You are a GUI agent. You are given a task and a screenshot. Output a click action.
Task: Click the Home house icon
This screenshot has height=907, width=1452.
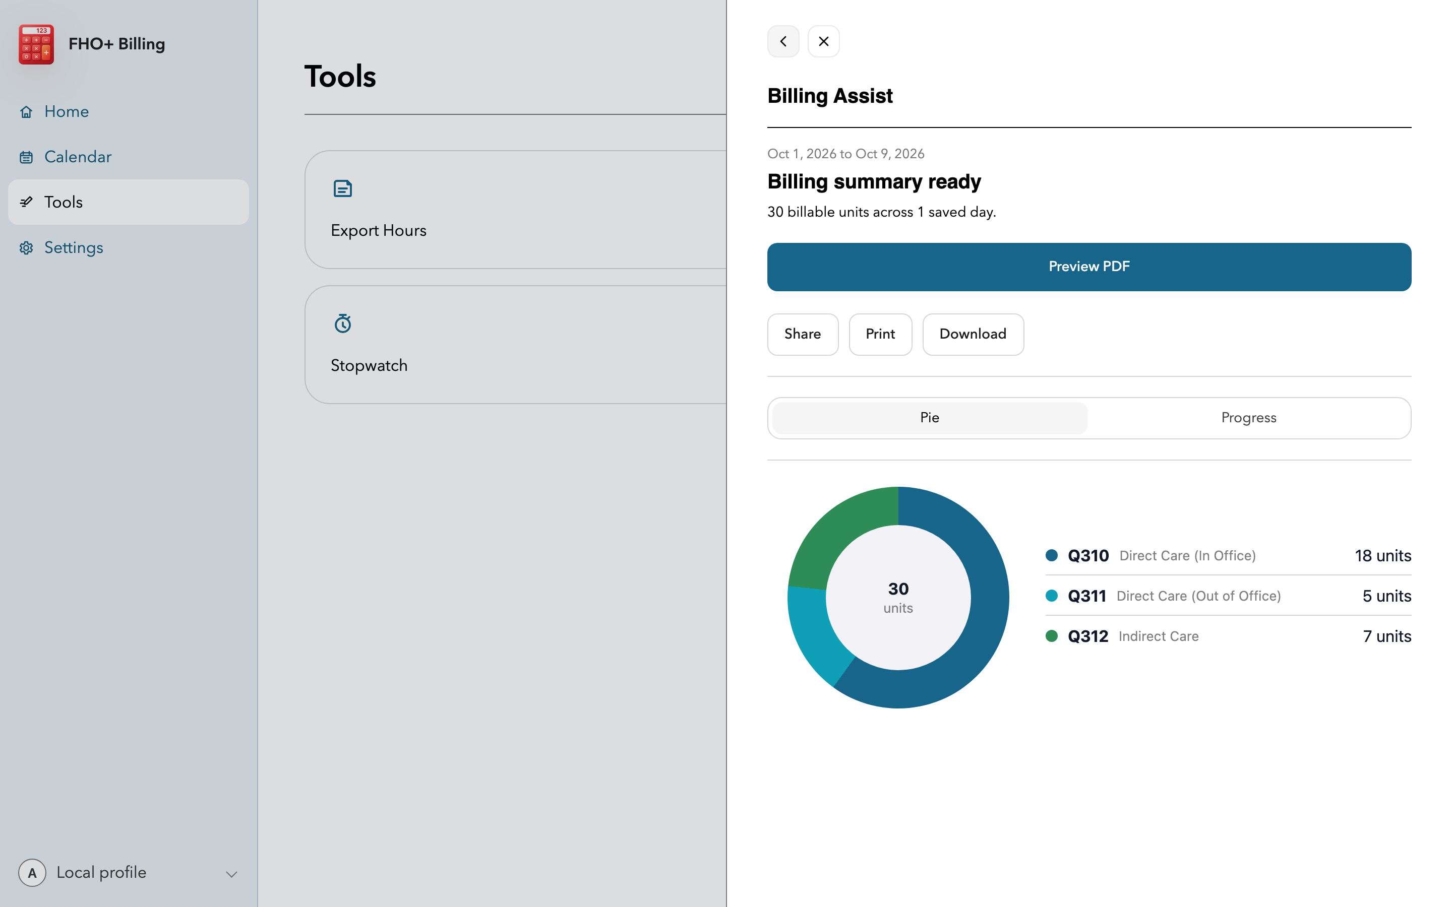tap(26, 111)
